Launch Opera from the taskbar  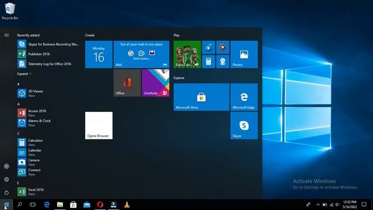point(100,205)
